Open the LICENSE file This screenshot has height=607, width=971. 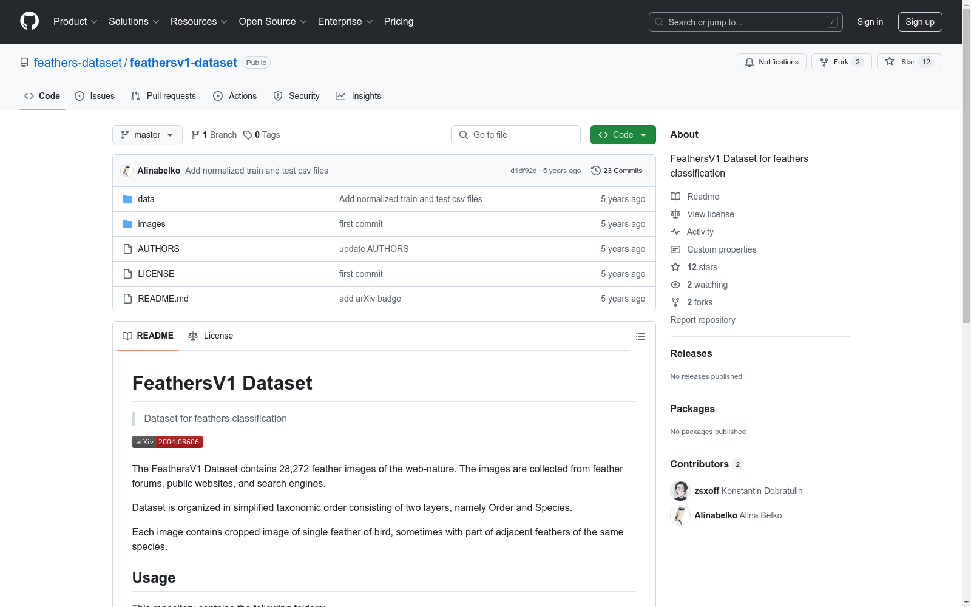pos(156,274)
